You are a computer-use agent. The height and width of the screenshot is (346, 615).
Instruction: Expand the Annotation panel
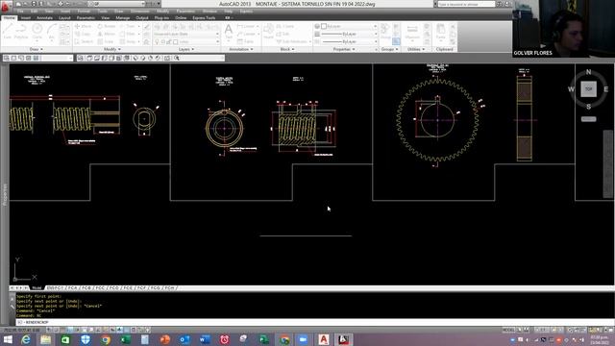241,49
